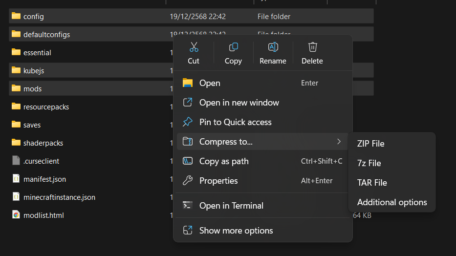Viewport: 456px width, 256px height.
Task: Open Additional options for compression
Action: pyautogui.click(x=392, y=202)
